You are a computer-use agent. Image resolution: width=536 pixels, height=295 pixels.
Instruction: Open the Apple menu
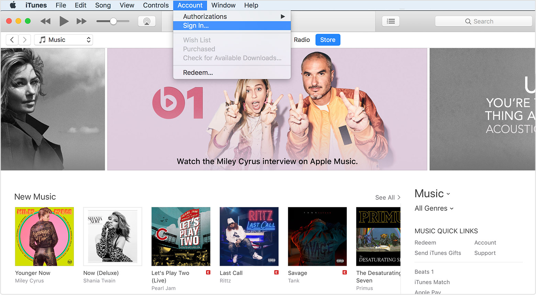pyautogui.click(x=13, y=5)
